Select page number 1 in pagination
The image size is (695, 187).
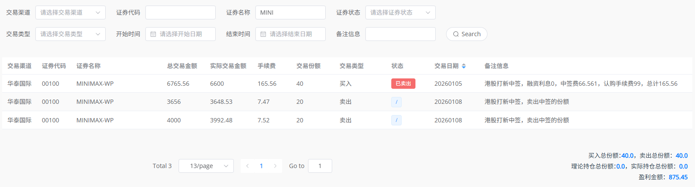(x=261, y=166)
